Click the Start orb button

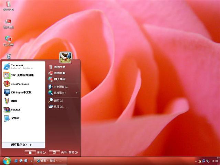coord(7,161)
